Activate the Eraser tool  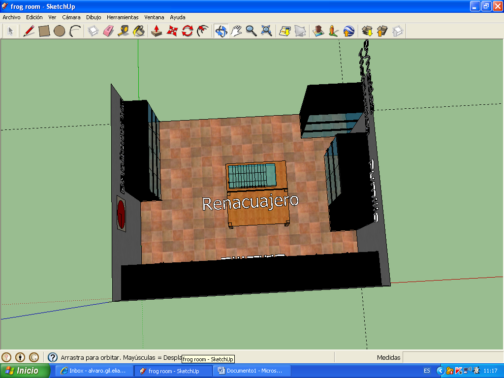tap(108, 31)
